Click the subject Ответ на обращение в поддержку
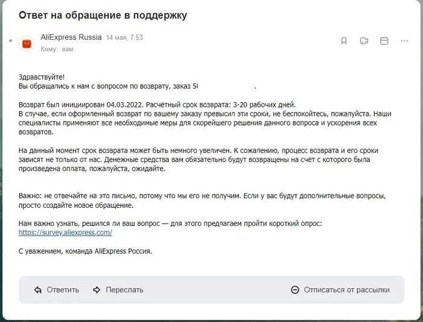This screenshot has width=423, height=322. click(103, 15)
